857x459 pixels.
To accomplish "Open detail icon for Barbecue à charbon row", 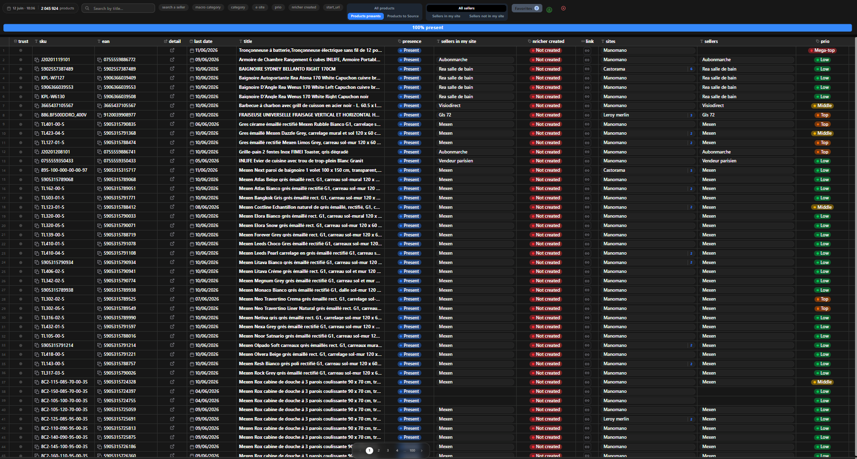I will click(x=172, y=106).
